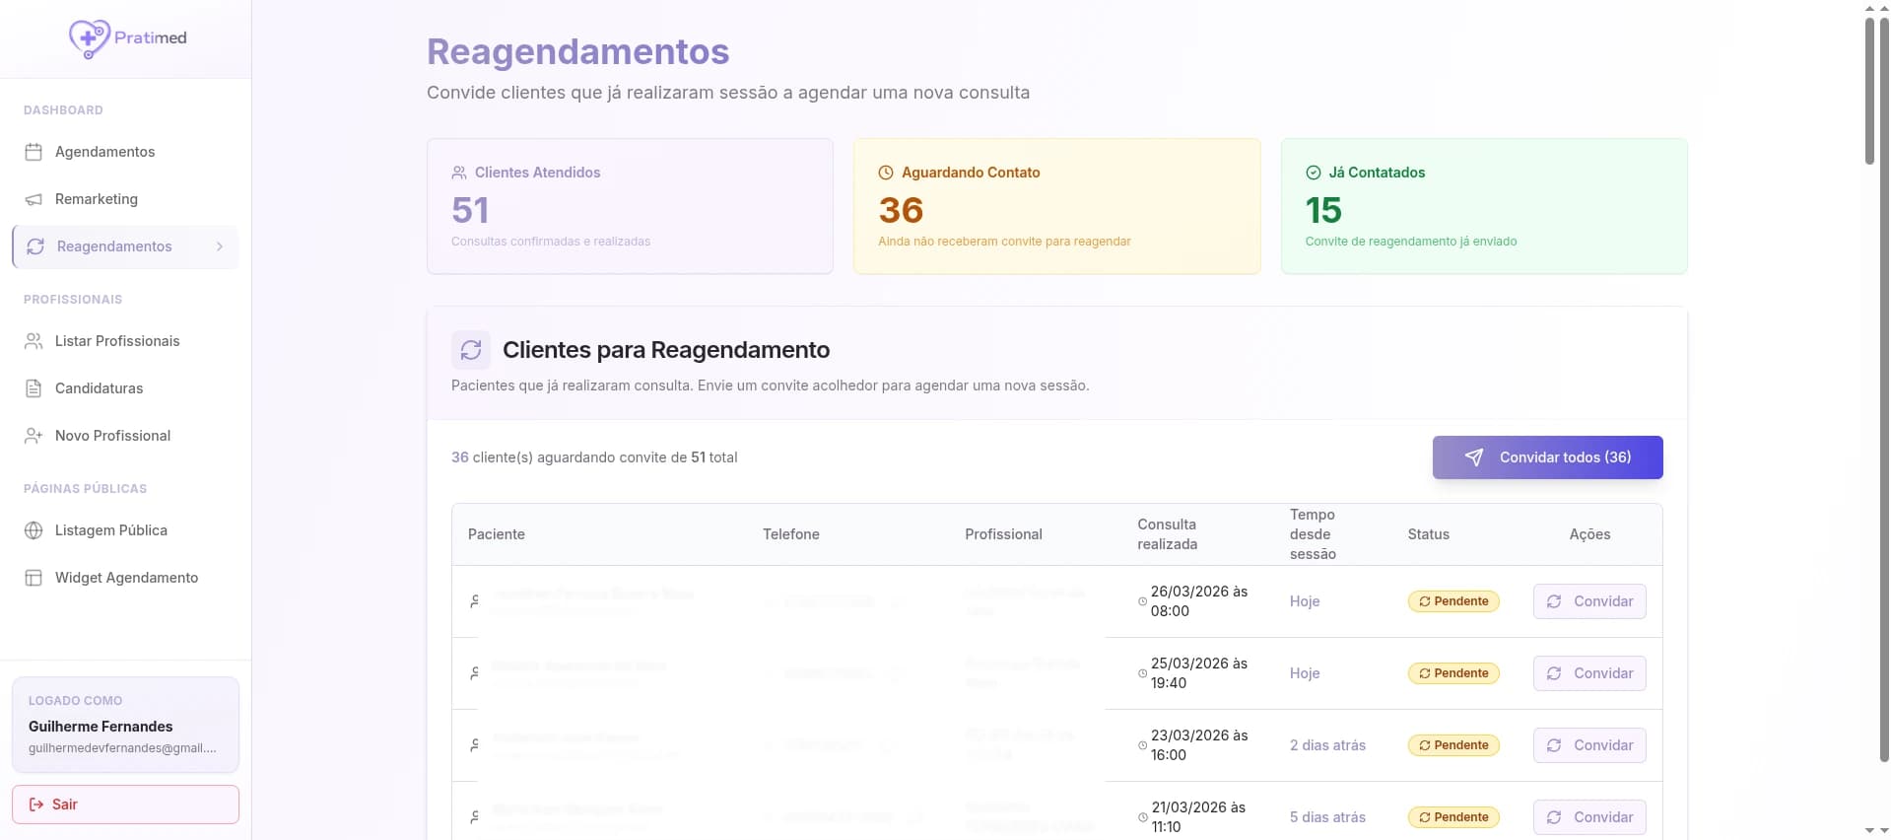The width and height of the screenshot is (1891, 840).
Task: Click the Reagendamentos refresh icon in the sidebar
Action: (x=35, y=246)
